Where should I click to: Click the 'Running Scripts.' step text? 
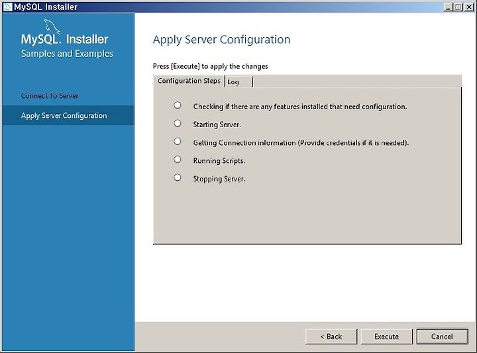[219, 161]
